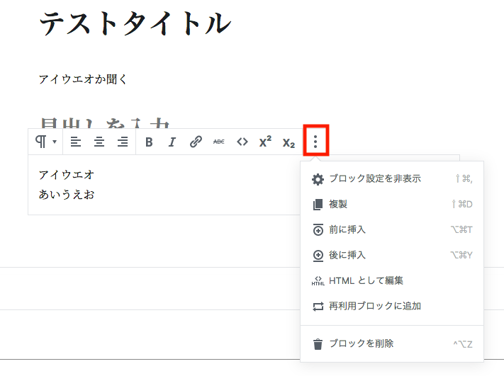Open the paragraph block type switcher

pyautogui.click(x=45, y=142)
